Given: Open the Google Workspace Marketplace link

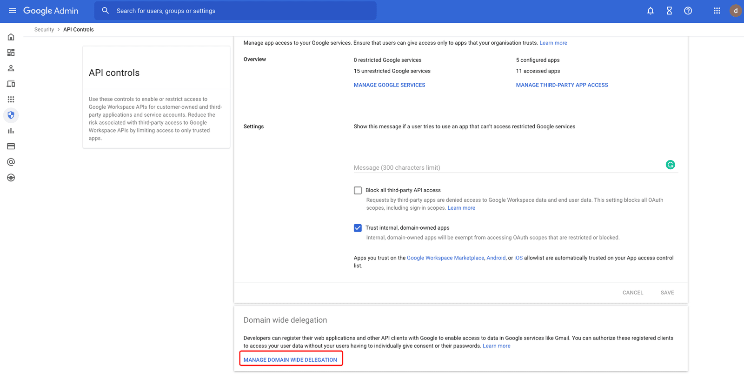Looking at the screenshot, I should click(x=445, y=258).
